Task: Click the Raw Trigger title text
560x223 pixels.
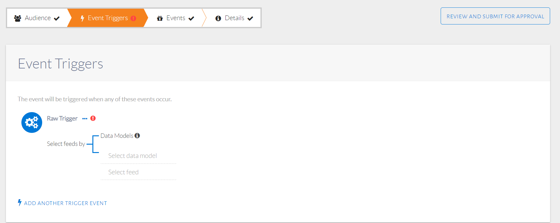Action: pyautogui.click(x=62, y=119)
